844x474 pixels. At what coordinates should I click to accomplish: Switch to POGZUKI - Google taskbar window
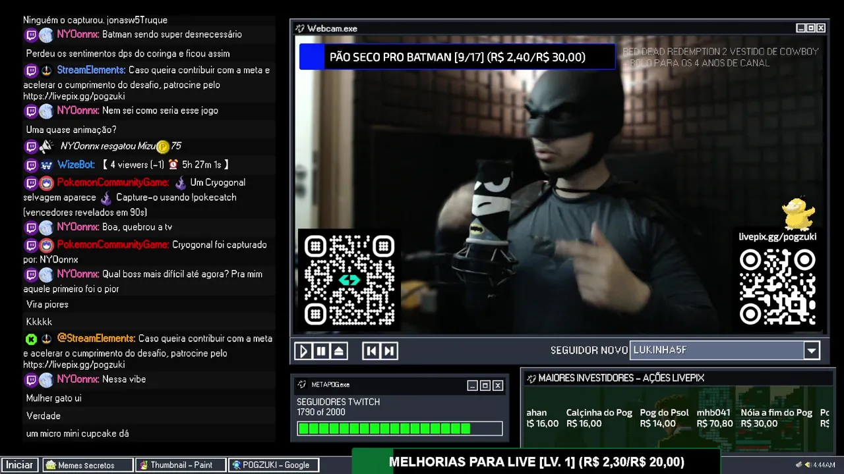274,465
